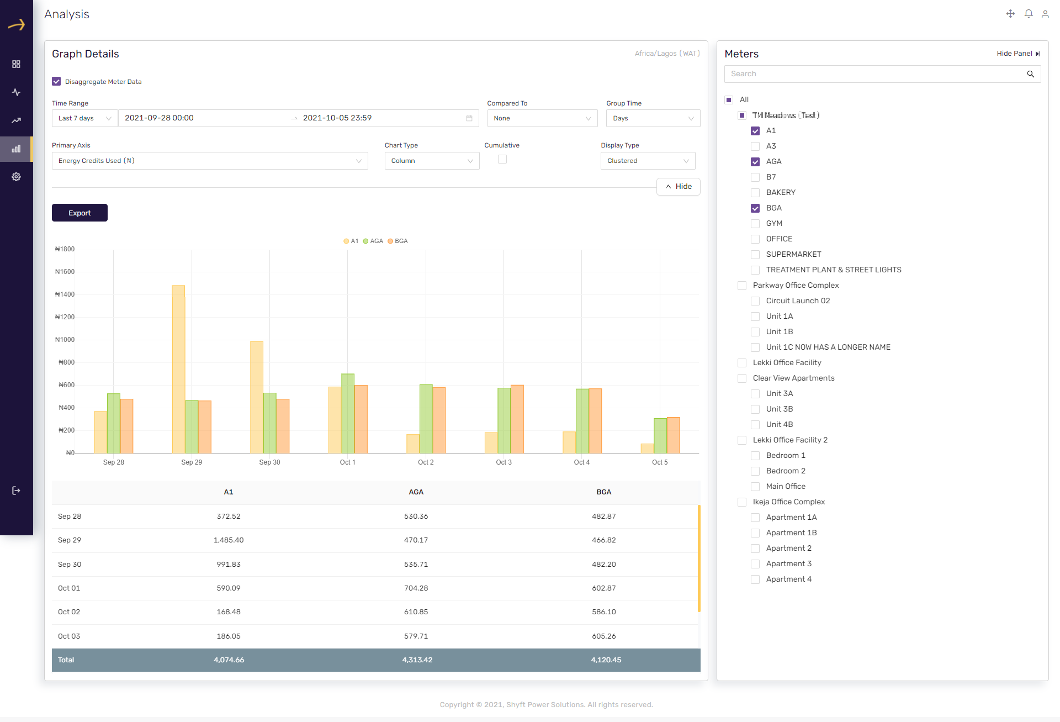Open the notifications bell icon
The width and height of the screenshot is (1060, 722).
tap(1029, 14)
